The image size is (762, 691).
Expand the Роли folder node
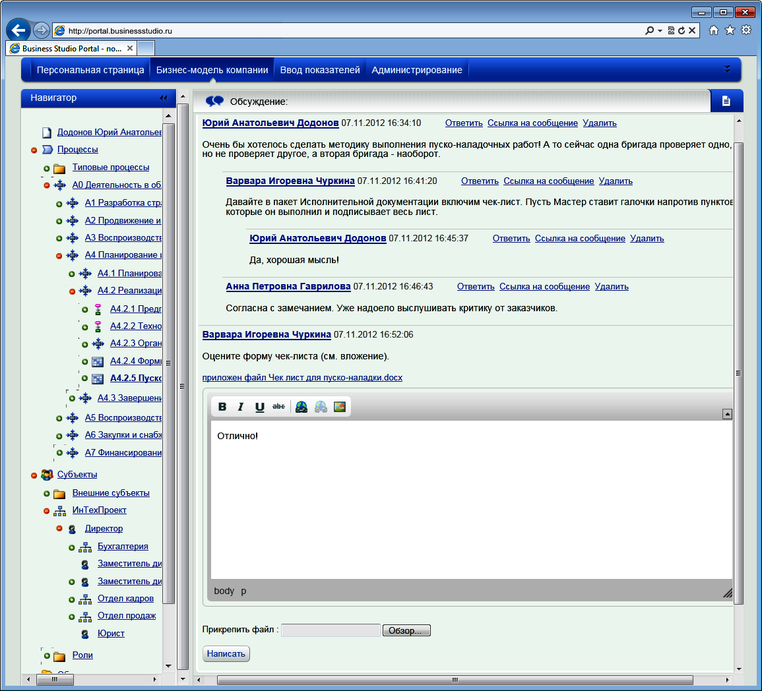click(x=47, y=656)
